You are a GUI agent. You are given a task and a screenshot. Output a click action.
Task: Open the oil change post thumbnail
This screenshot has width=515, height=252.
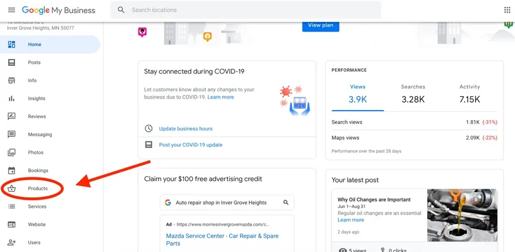462,215
